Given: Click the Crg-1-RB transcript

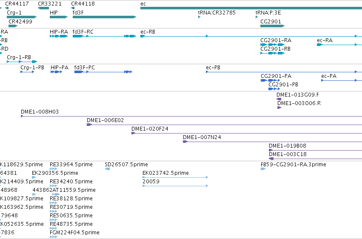Looking at the screenshot, I should pyautogui.click(x=22, y=62).
